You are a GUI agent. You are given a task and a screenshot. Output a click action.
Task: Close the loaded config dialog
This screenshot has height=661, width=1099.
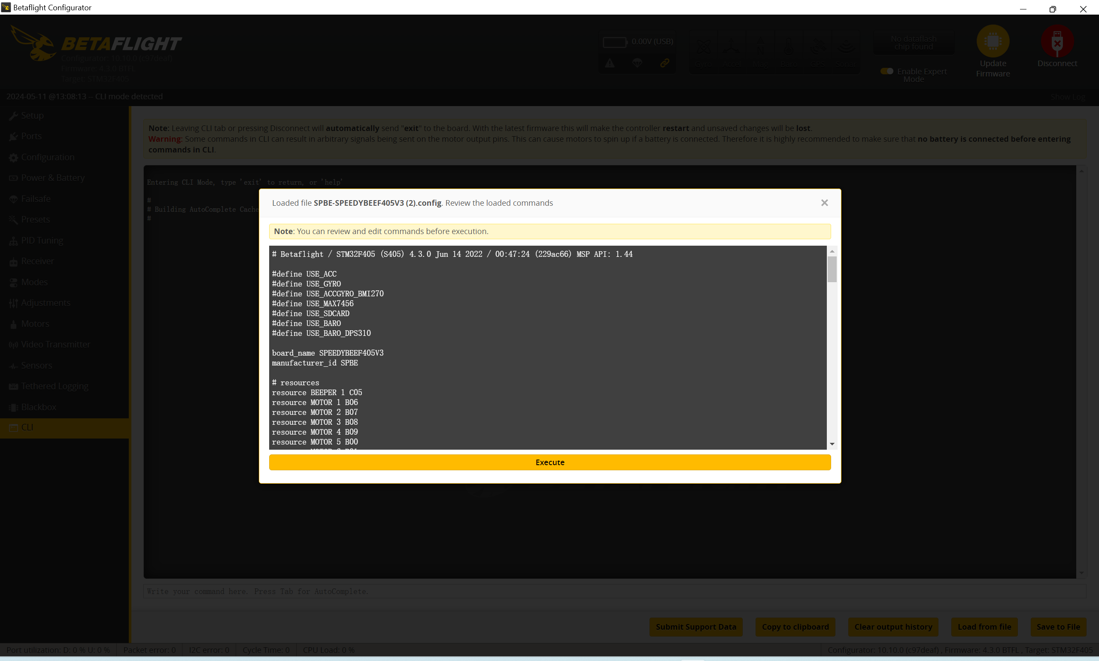tap(824, 203)
